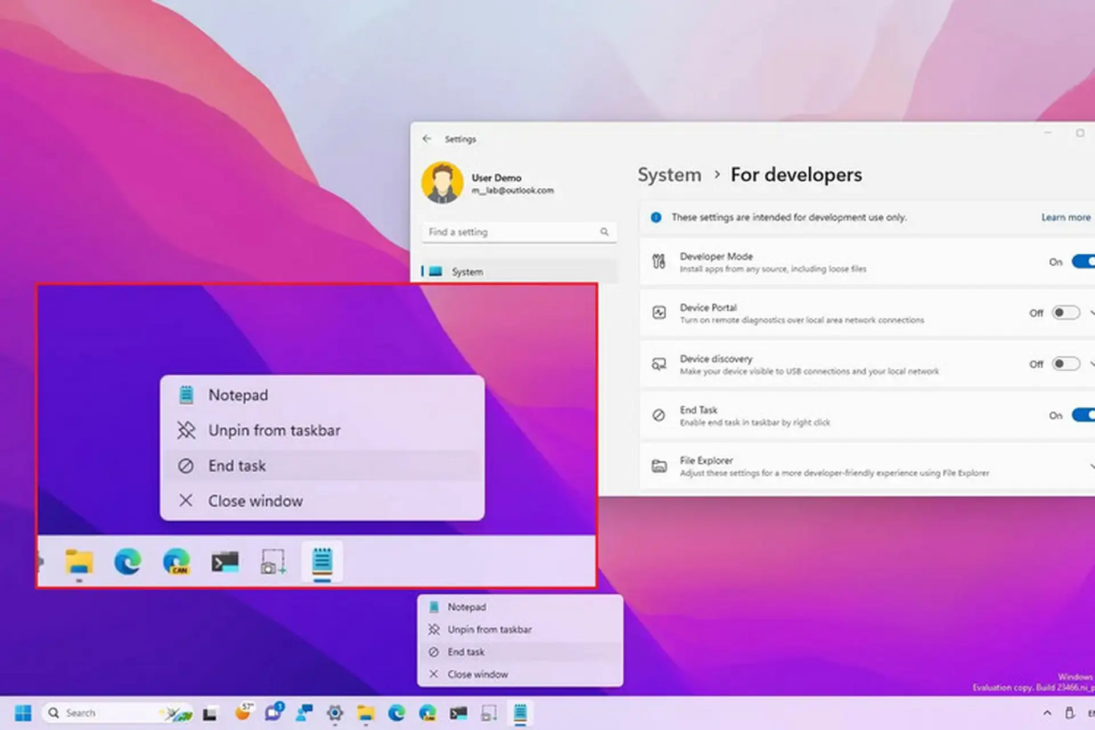
Task: Select System in the Settings sidebar
Action: [519, 271]
